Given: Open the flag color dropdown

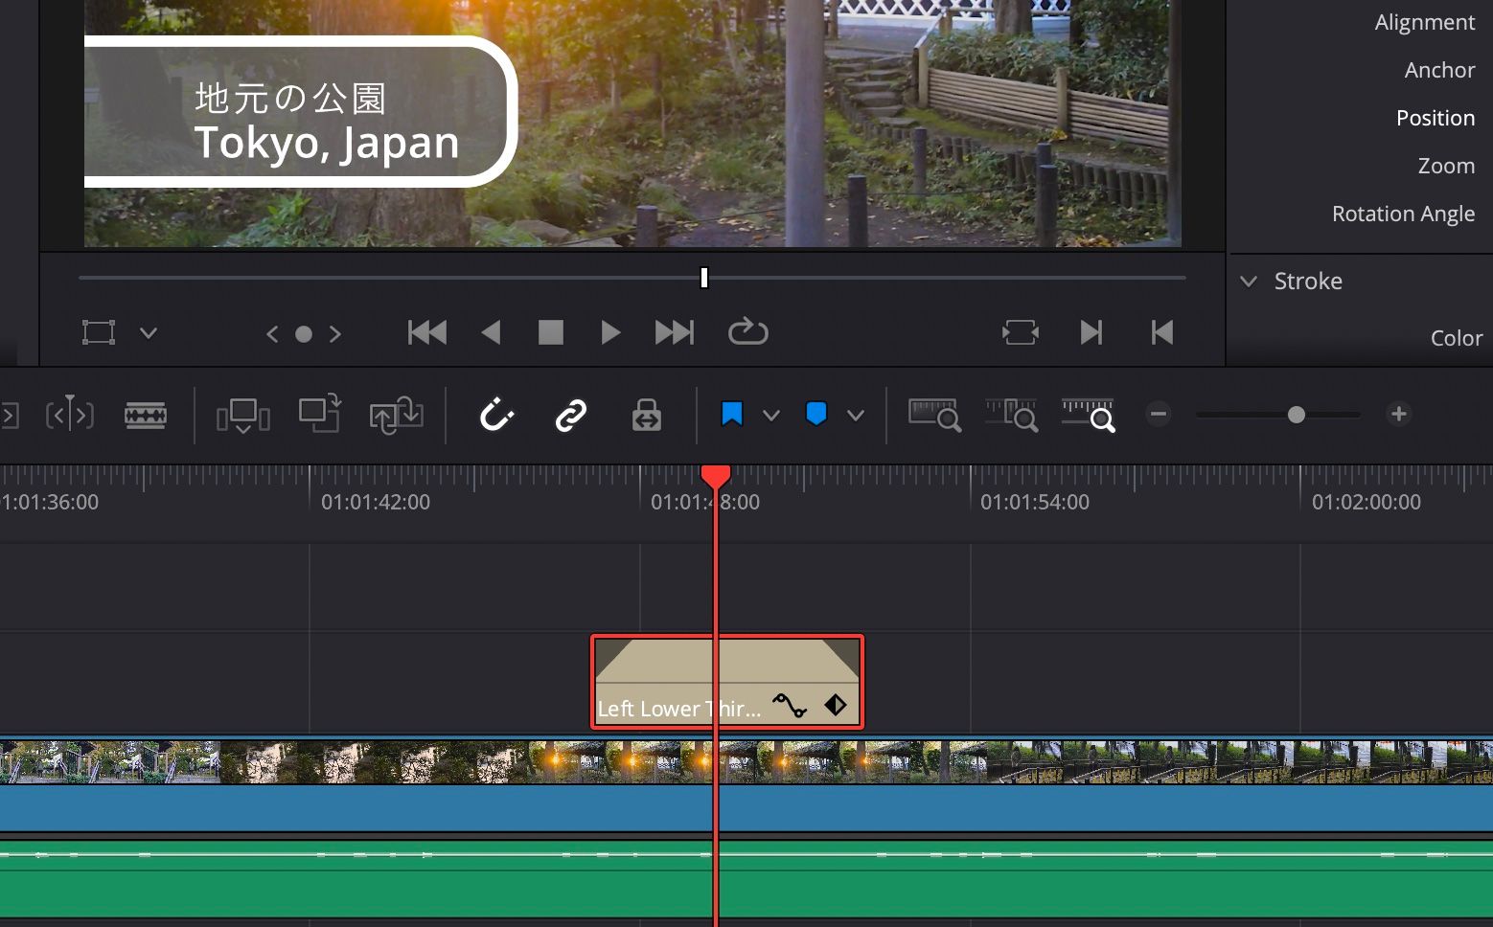Looking at the screenshot, I should click(770, 416).
